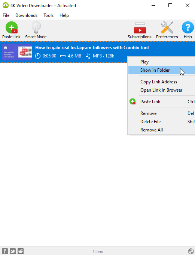Screen dimensions: 195x255
Task: Click the Instagram followers video thumbnail
Action: (17, 52)
